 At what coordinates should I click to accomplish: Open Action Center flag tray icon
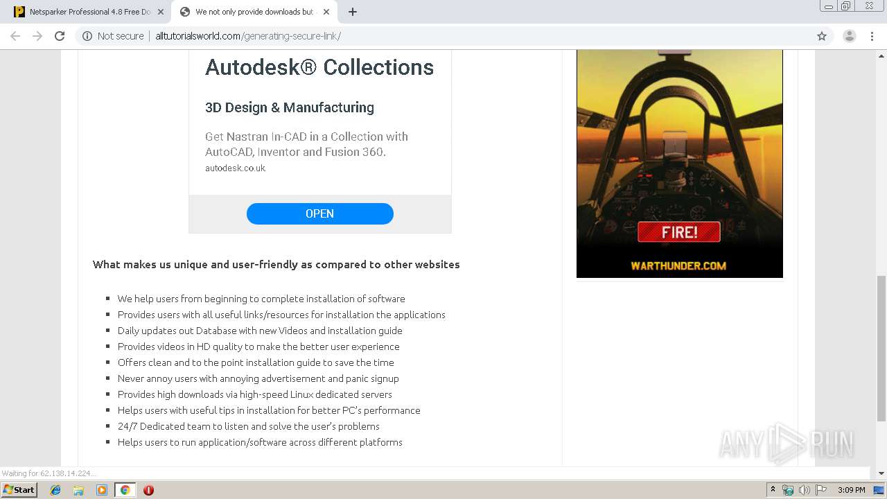(x=820, y=490)
